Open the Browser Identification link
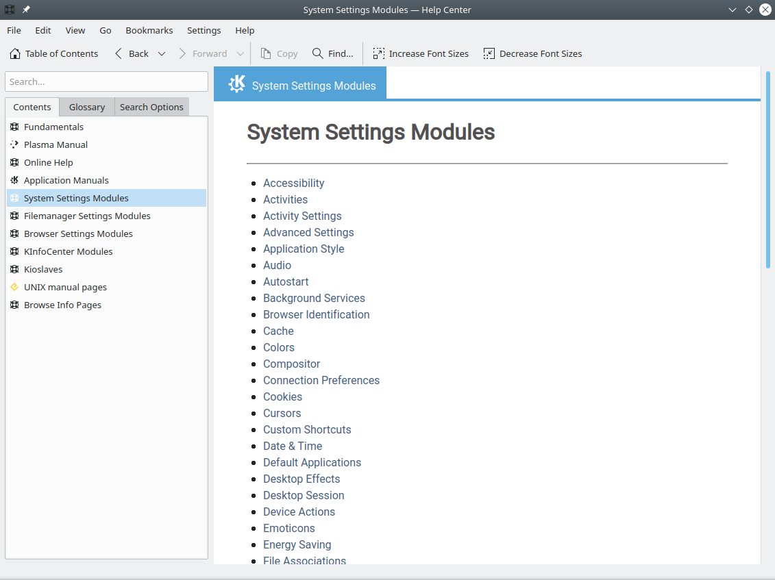The width and height of the screenshot is (775, 580). 317,315
